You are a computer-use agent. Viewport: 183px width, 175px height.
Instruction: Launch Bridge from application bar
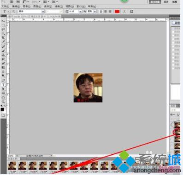[12, 2]
